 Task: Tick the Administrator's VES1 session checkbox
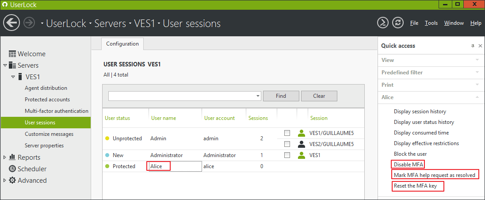click(287, 155)
